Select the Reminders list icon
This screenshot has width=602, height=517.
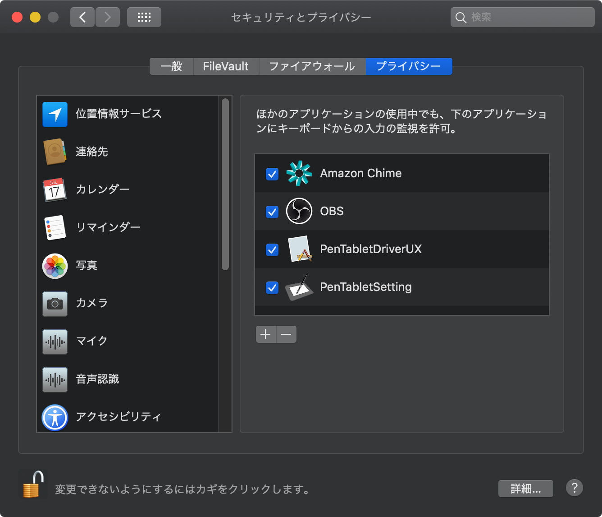tap(55, 228)
